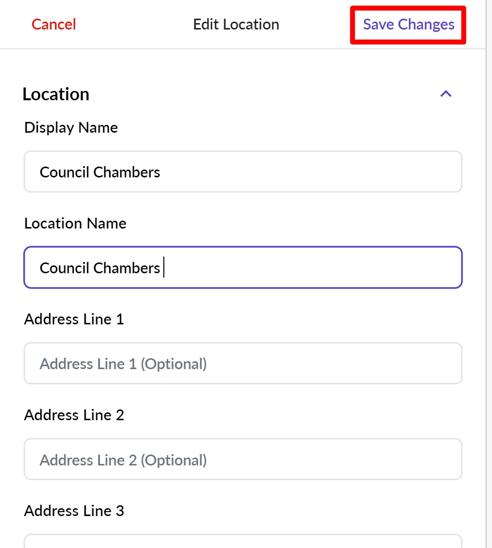Click the Address Line 2 (Optional) placeholder
492x548 pixels.
coord(123,460)
